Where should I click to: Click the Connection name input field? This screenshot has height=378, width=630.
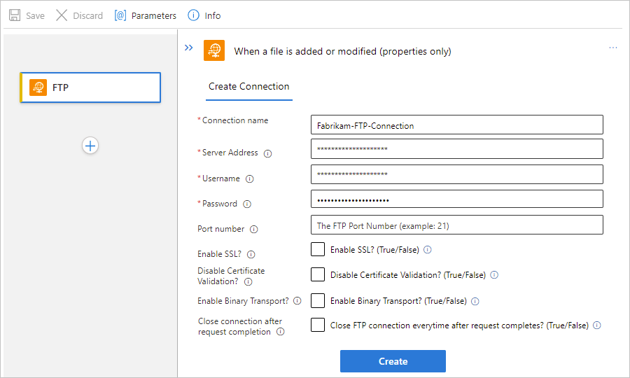pos(456,125)
